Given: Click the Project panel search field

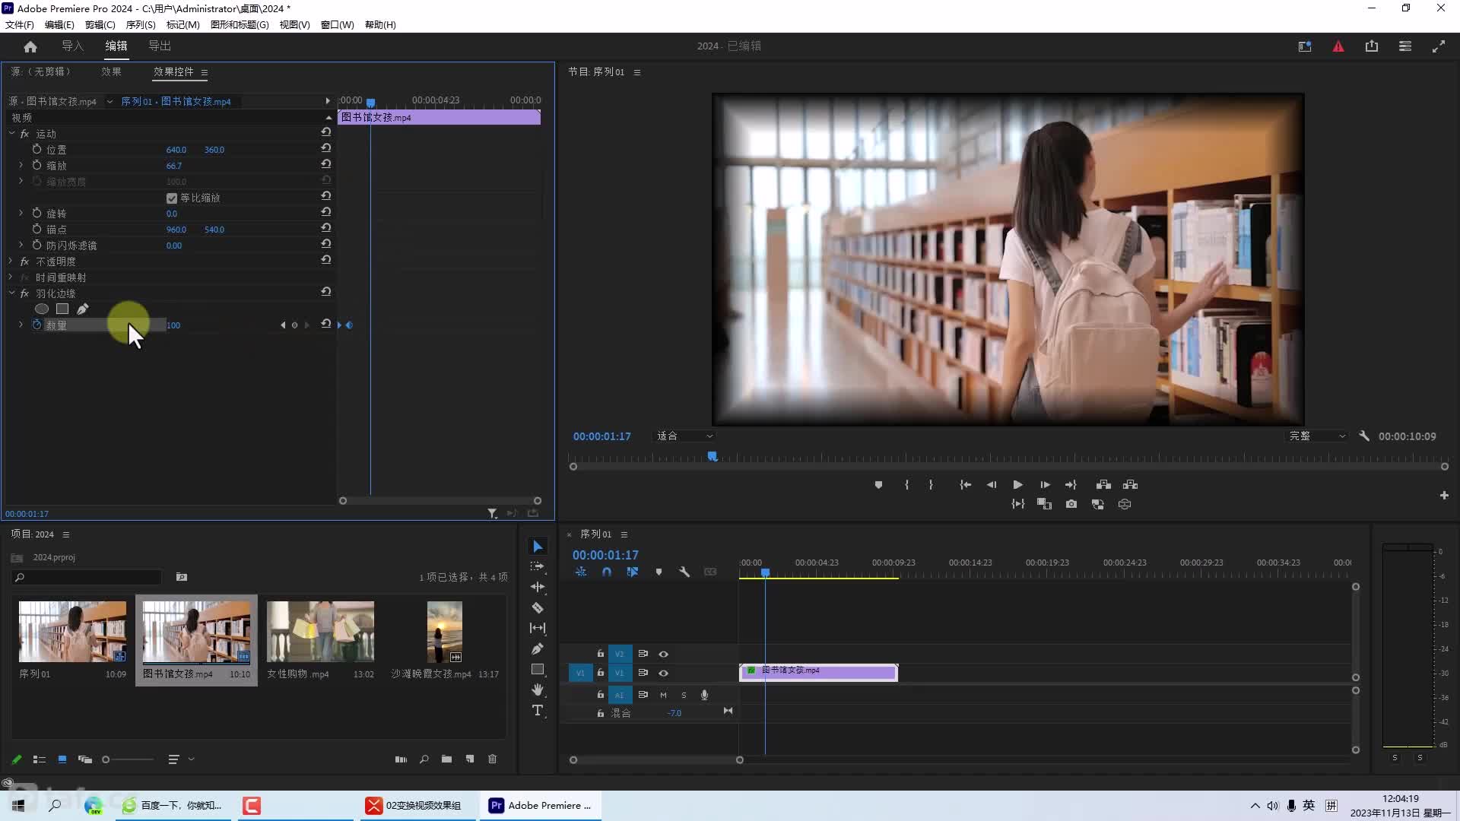Looking at the screenshot, I should [87, 578].
